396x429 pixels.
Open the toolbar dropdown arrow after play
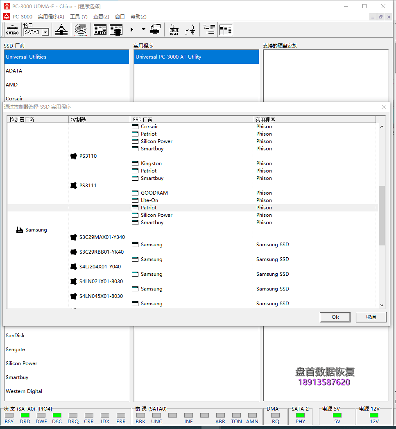click(x=143, y=29)
